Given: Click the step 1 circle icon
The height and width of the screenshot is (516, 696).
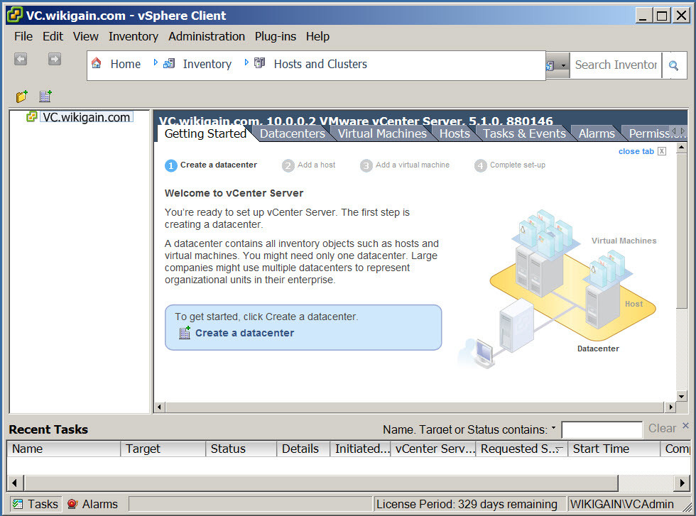Looking at the screenshot, I should pos(171,165).
